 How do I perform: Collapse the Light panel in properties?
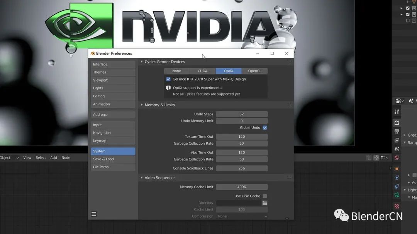[405, 190]
